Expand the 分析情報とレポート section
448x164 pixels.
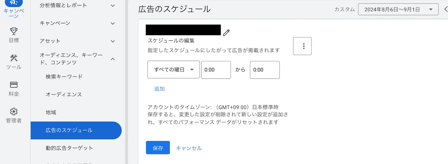click(113, 5)
